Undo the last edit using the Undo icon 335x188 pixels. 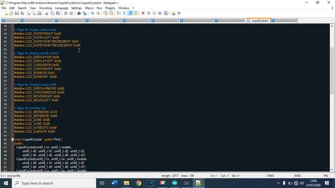point(65,13)
